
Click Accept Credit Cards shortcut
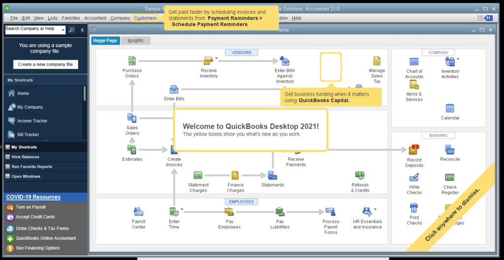pyautogui.click(x=35, y=217)
